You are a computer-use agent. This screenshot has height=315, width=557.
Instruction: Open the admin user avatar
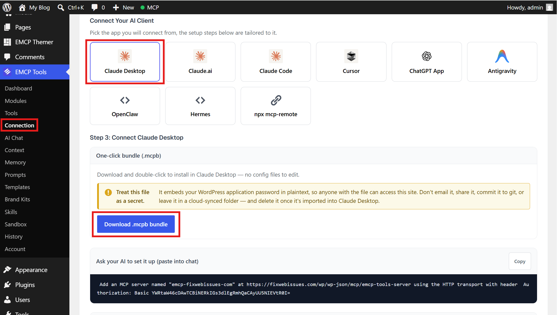(x=549, y=7)
